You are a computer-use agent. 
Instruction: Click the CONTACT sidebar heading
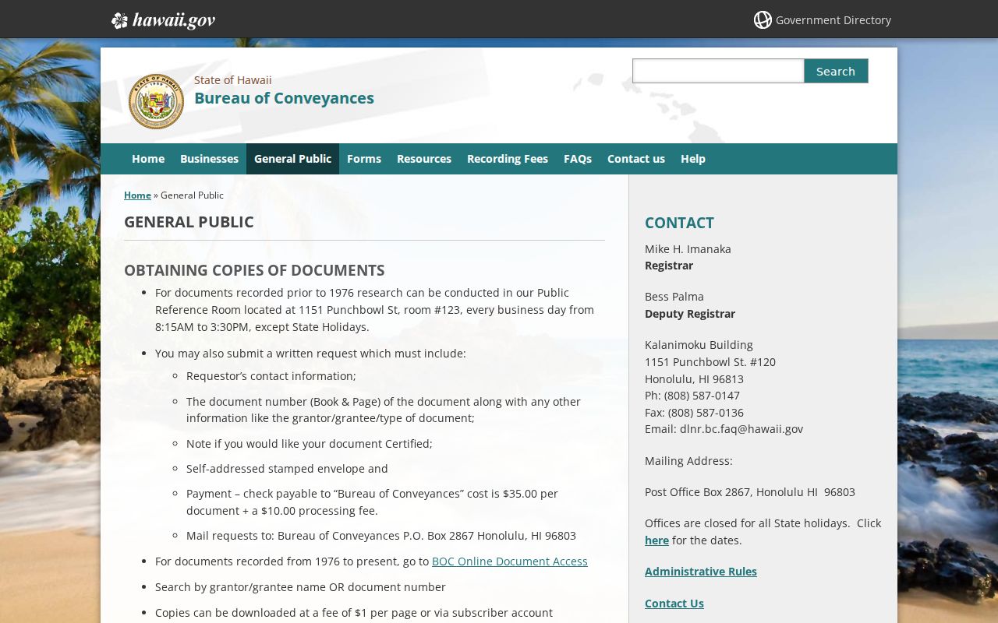(x=679, y=223)
